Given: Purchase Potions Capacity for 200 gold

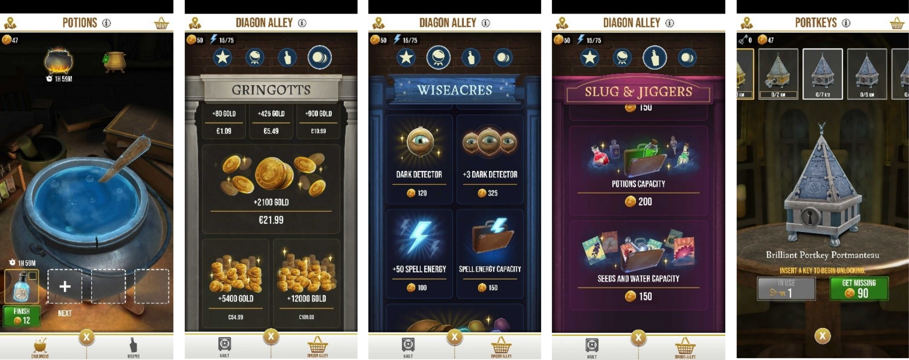Looking at the screenshot, I should [638, 171].
